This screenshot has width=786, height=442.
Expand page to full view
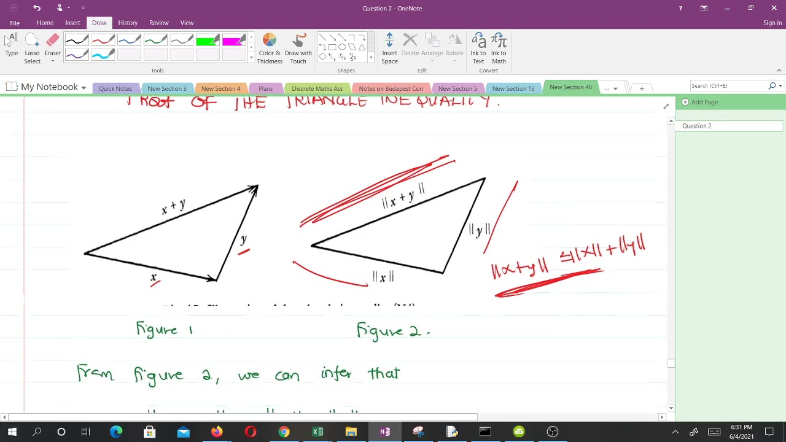[x=666, y=107]
